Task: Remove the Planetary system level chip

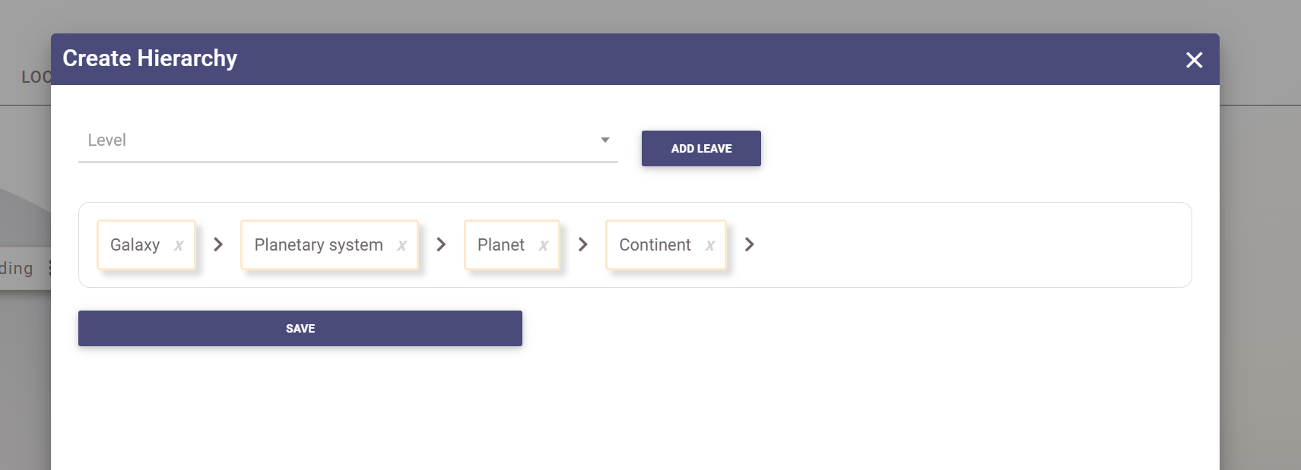Action: tap(401, 245)
